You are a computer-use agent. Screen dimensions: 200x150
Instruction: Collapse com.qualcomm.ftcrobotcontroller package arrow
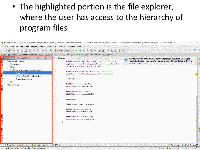(x=10, y=70)
